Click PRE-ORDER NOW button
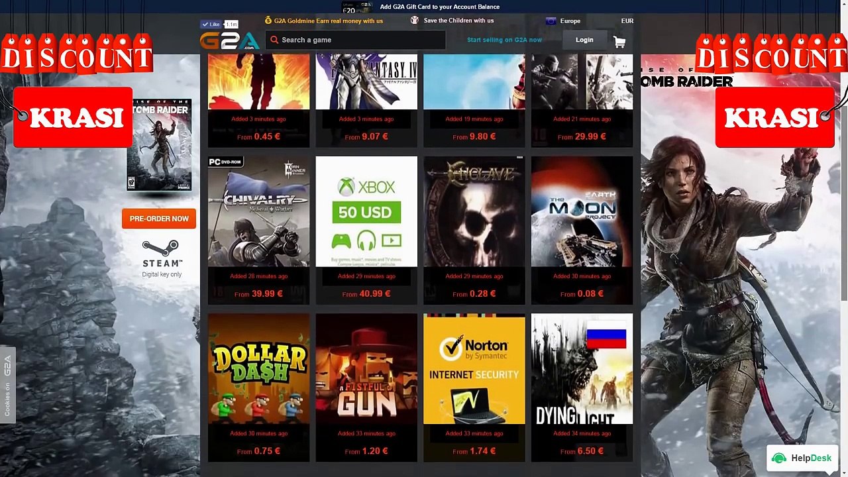Viewport: 848px width, 477px height. coord(159,219)
